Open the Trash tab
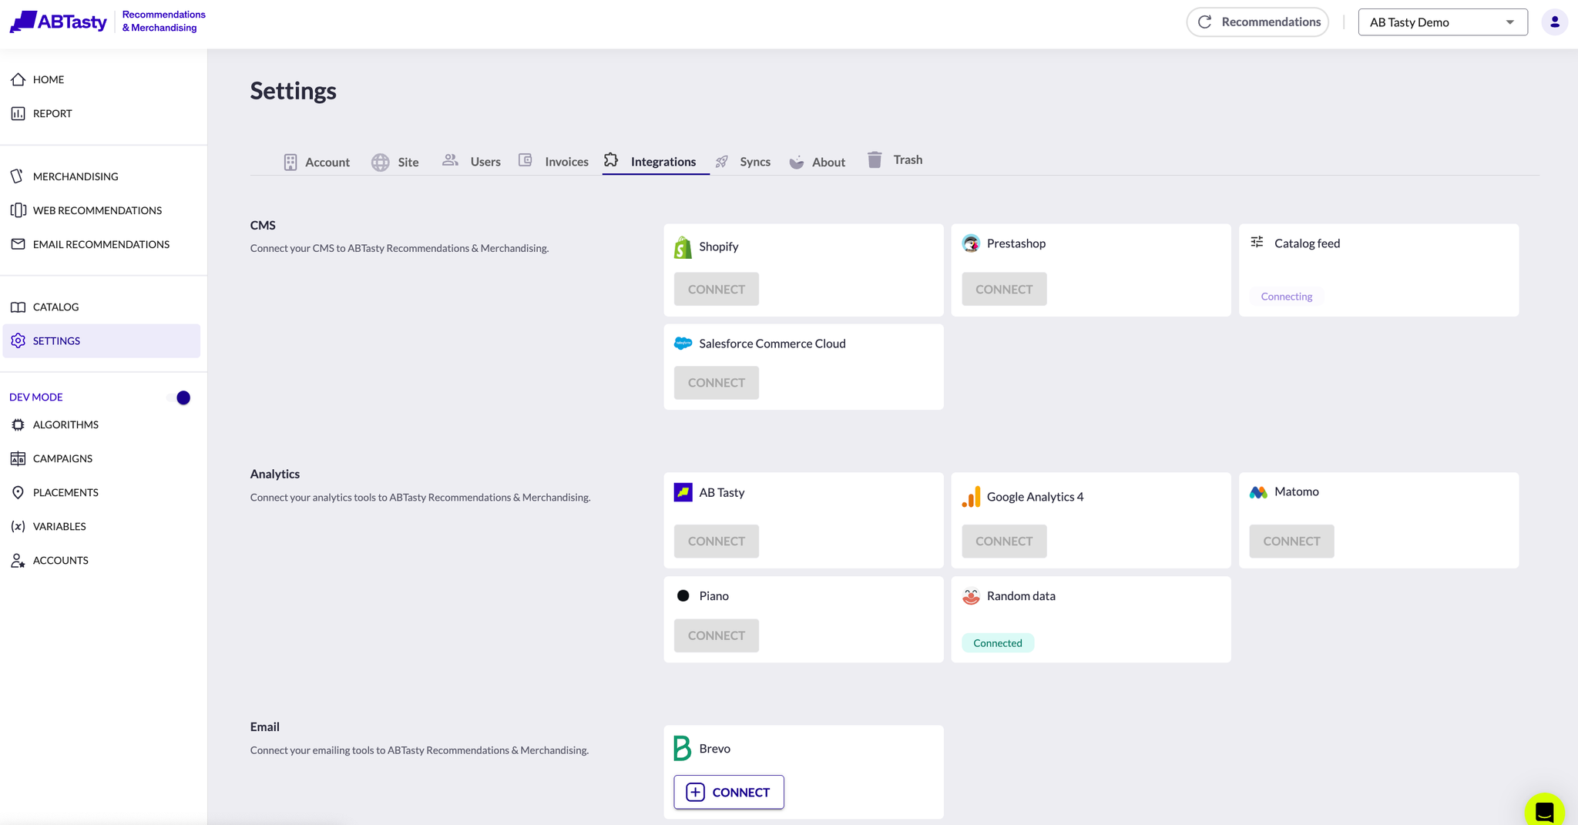This screenshot has height=825, width=1578. (x=895, y=160)
